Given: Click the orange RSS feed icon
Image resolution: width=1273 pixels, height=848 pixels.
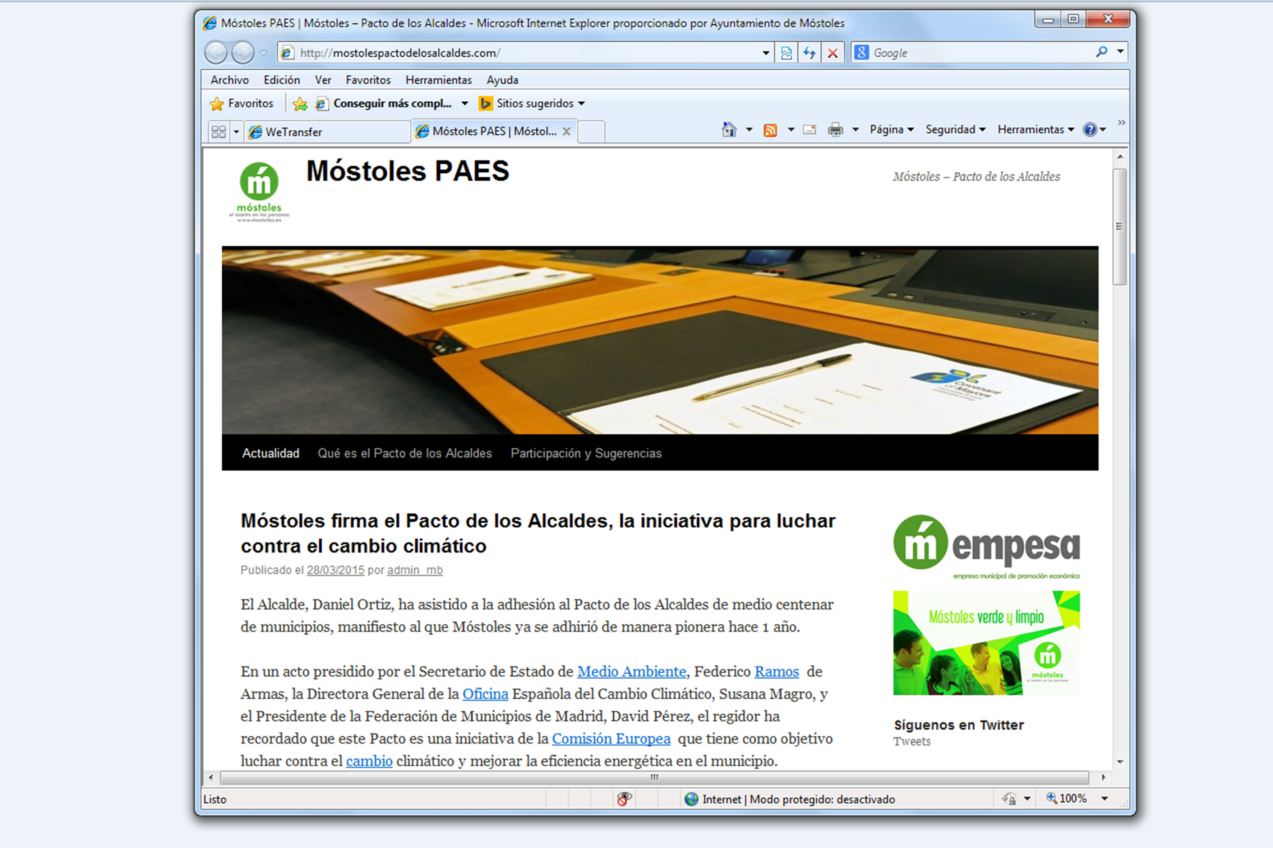Looking at the screenshot, I should pos(770,130).
